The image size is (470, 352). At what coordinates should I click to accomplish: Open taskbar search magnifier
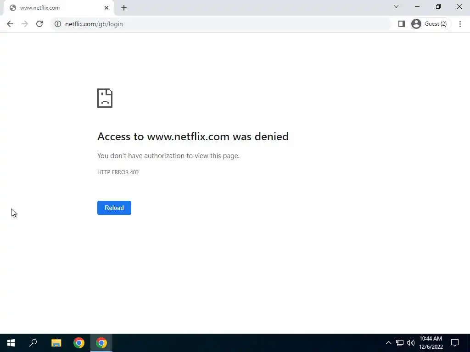click(x=33, y=343)
